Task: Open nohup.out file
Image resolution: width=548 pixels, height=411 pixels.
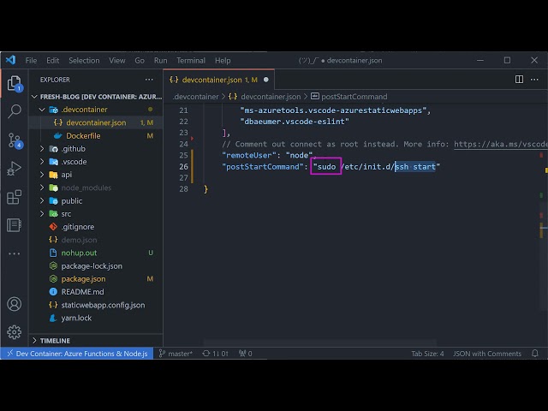Action: point(96,253)
